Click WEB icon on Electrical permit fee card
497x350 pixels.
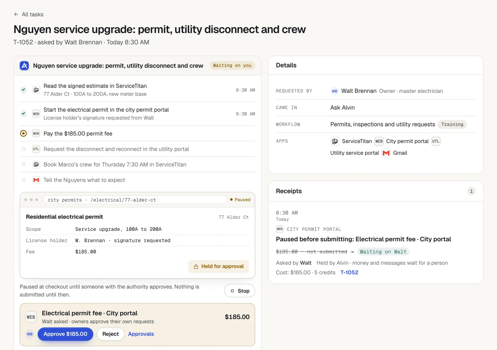[31, 317]
